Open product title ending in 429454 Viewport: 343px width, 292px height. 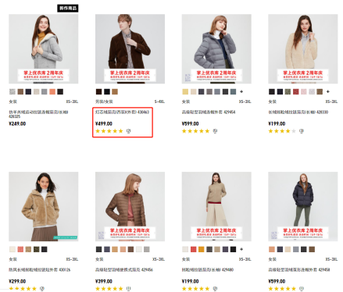pyautogui.click(x=209, y=112)
